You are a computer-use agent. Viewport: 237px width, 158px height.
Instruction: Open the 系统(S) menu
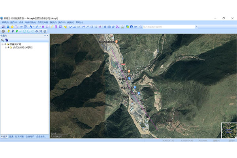point(5,23)
